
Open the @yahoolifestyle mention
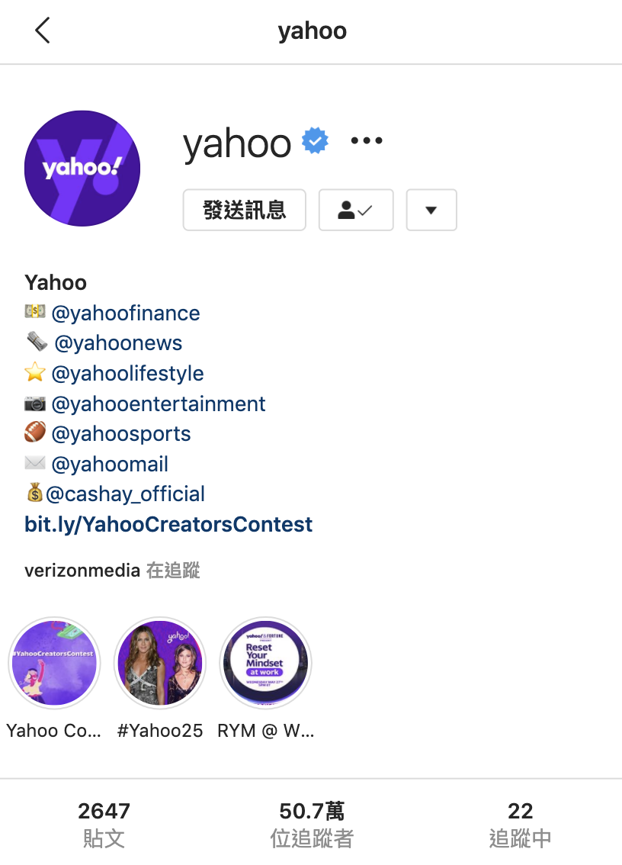[127, 374]
